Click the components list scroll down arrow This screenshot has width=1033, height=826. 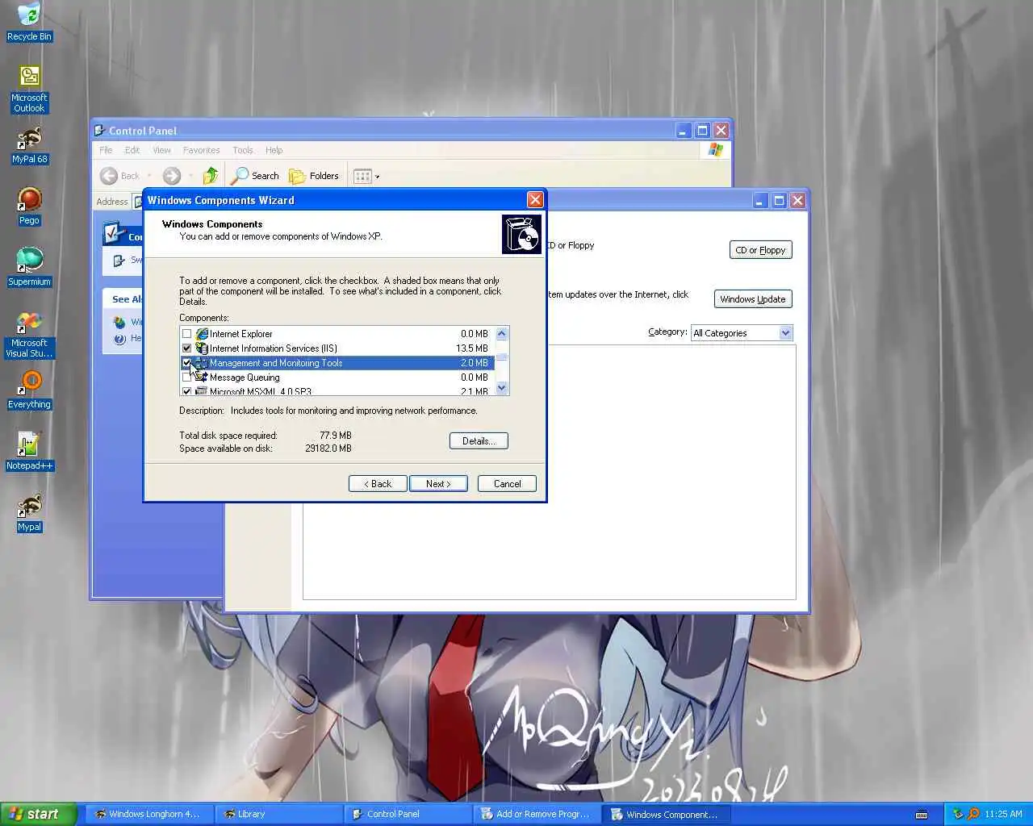(x=502, y=388)
